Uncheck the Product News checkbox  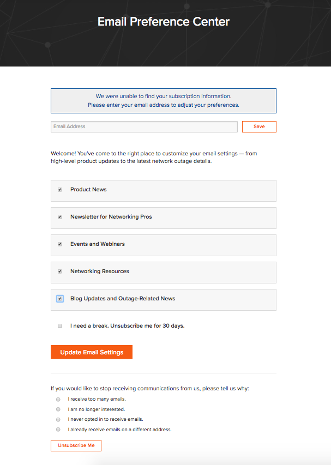pyautogui.click(x=60, y=190)
